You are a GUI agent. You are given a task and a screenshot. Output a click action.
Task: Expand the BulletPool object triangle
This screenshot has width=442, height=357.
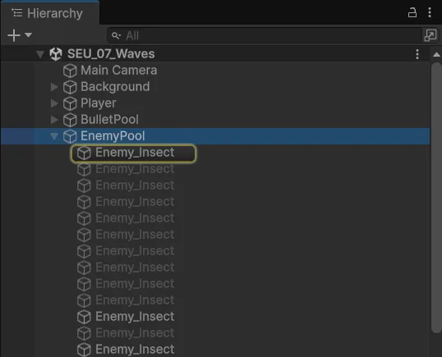pyautogui.click(x=54, y=120)
